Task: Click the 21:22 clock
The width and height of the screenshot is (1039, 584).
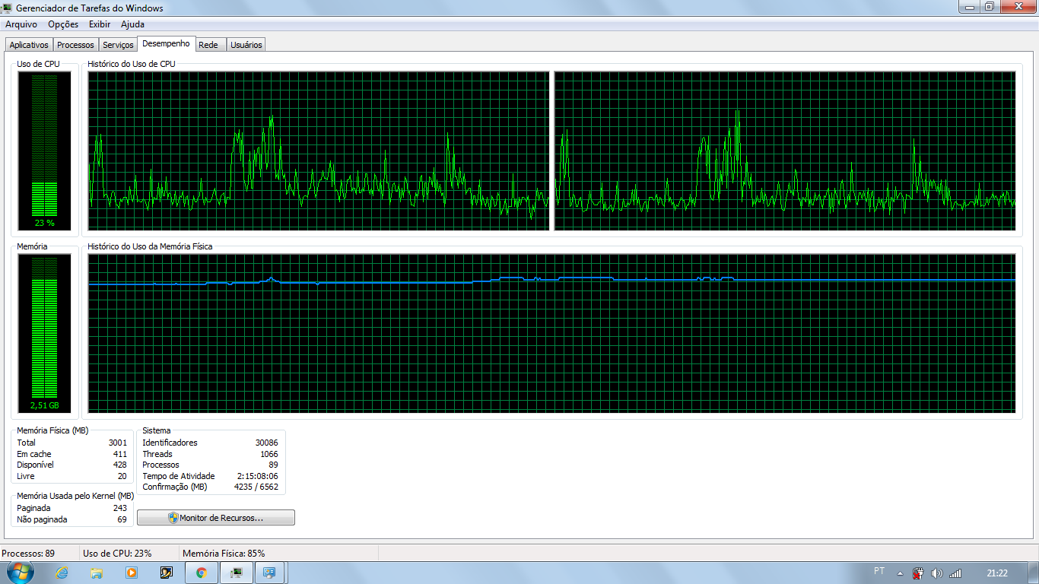Action: click(997, 573)
